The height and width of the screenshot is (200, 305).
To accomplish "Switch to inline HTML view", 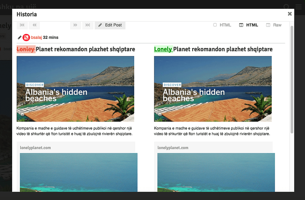I will (222, 25).
